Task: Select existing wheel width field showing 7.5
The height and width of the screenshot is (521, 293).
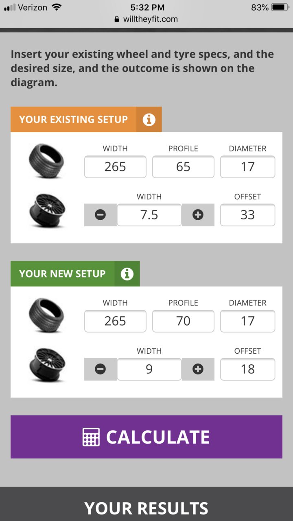Action: coord(149,215)
